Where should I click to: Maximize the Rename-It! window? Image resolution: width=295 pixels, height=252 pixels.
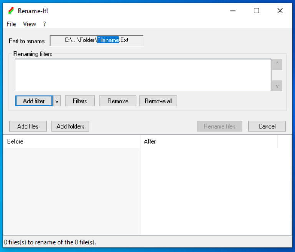pyautogui.click(x=256, y=11)
